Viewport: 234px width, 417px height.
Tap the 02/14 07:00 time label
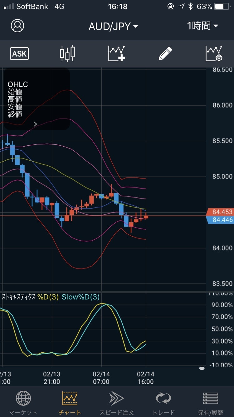click(101, 378)
